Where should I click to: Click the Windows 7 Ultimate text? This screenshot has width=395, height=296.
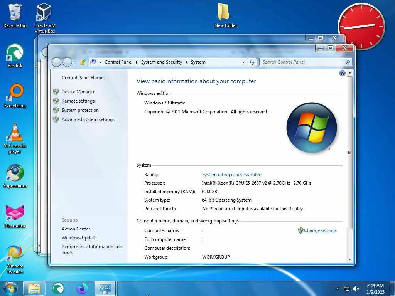tap(165, 103)
